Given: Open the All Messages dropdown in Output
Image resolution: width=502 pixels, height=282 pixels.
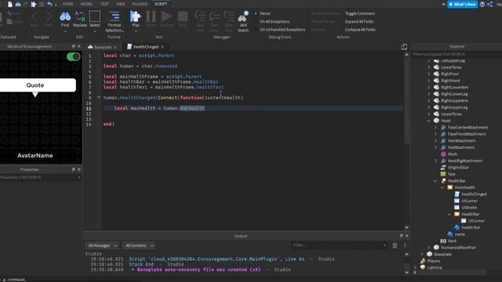Looking at the screenshot, I should (x=103, y=245).
